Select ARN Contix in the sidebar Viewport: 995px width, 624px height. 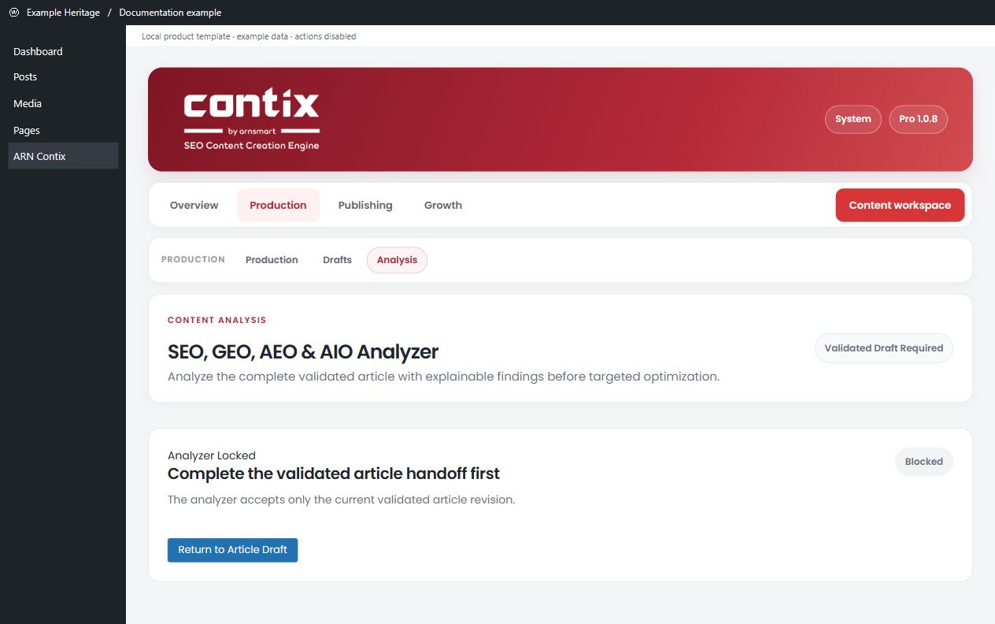pos(63,156)
